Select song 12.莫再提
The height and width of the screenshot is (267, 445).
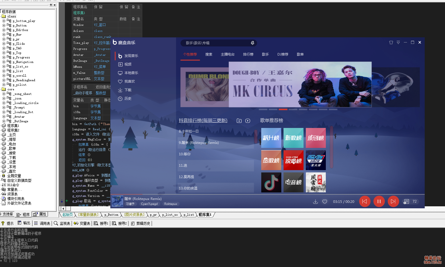pyautogui.click(x=216, y=177)
